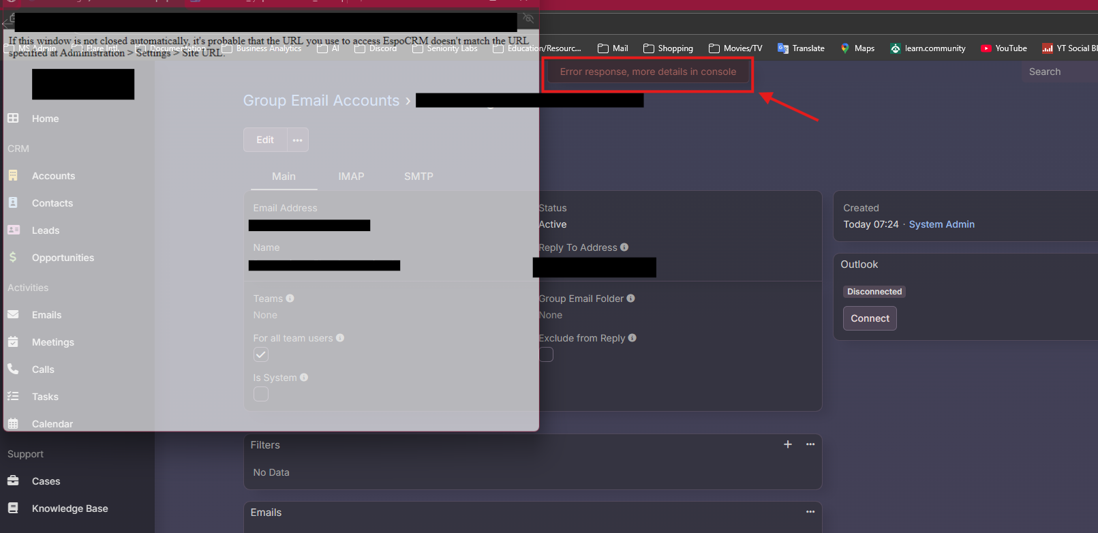Open the dropdown next to Edit button
This screenshot has width=1098, height=533.
pyautogui.click(x=298, y=140)
